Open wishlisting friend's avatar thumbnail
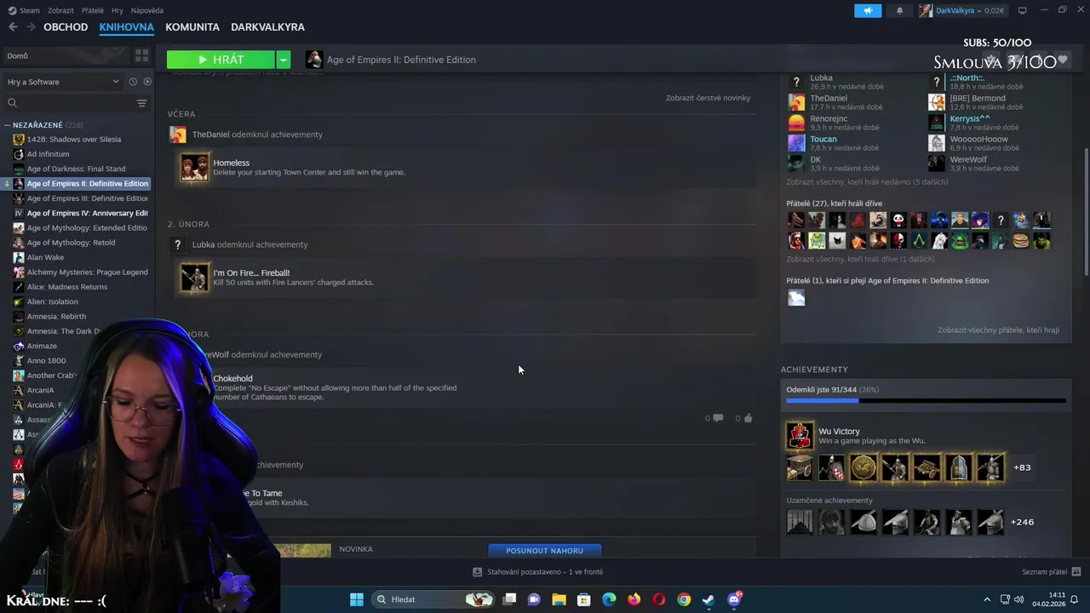This screenshot has height=613, width=1090. [796, 298]
